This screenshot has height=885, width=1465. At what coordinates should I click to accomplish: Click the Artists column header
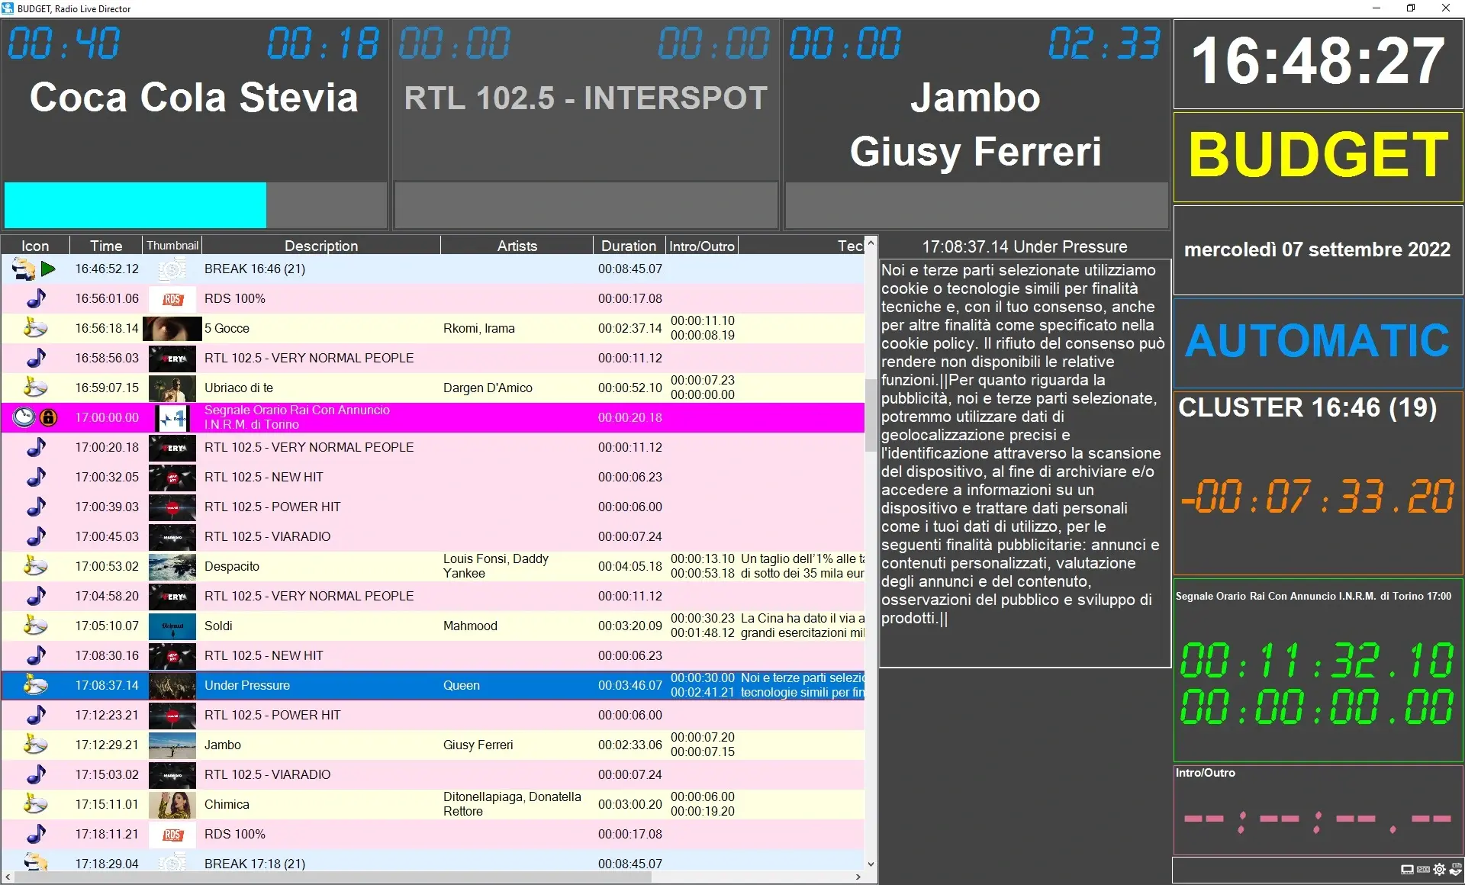(x=517, y=246)
